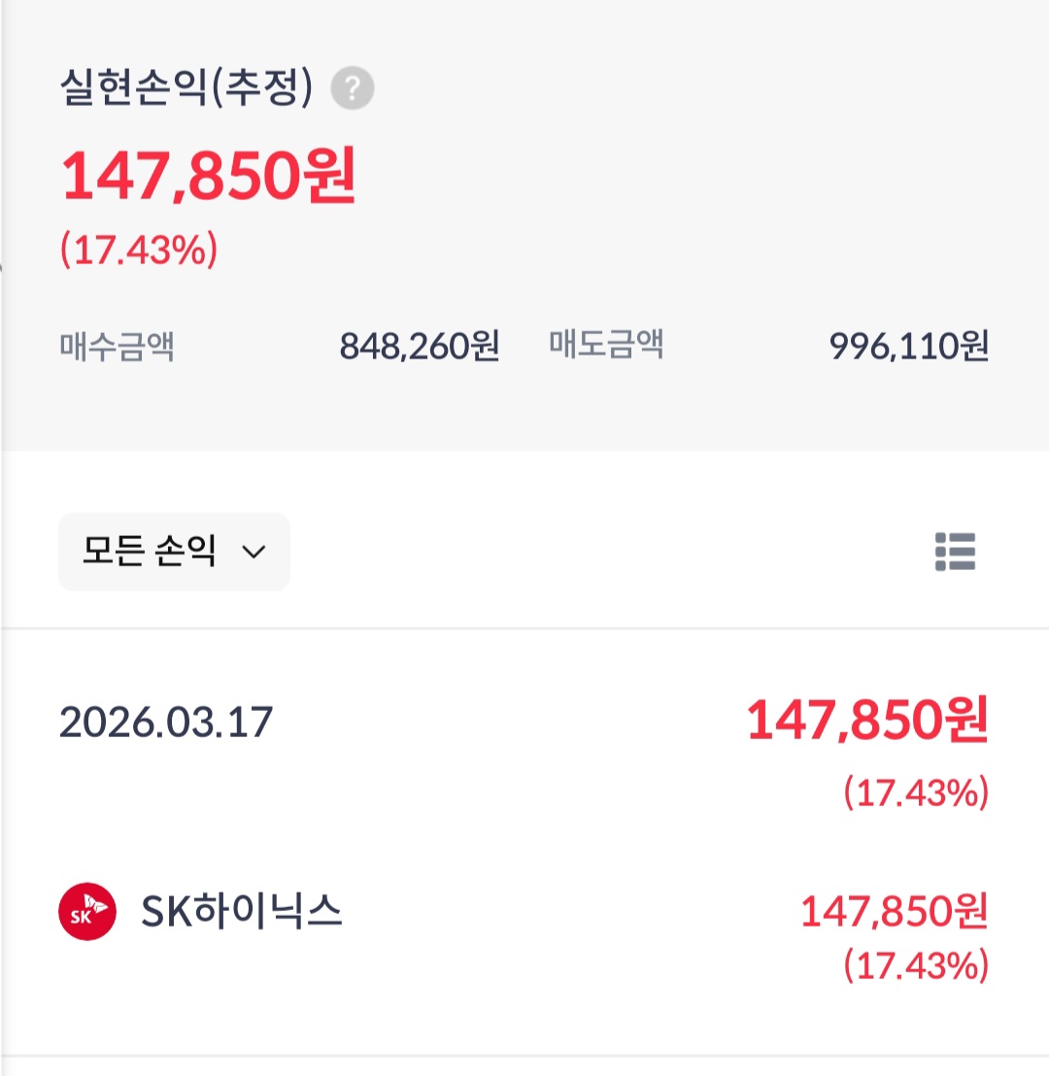Tap the 996,110원 sale amount

(909, 346)
